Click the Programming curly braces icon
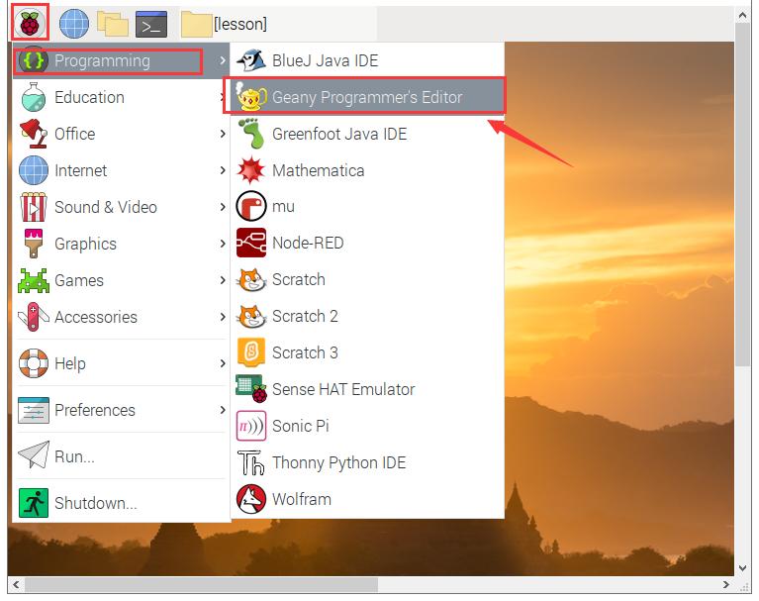759x601 pixels. [33, 60]
